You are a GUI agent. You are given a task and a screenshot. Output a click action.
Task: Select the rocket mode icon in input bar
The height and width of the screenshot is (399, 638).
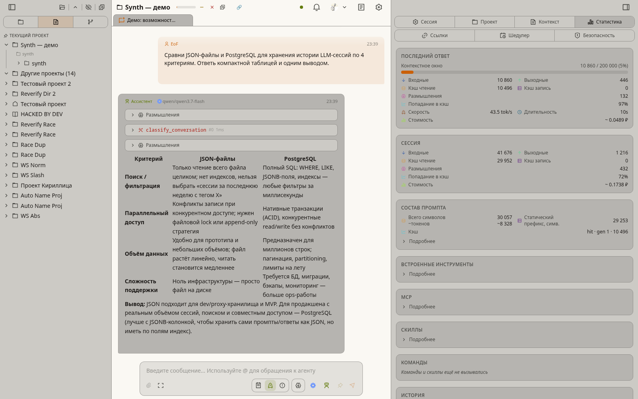click(x=270, y=385)
